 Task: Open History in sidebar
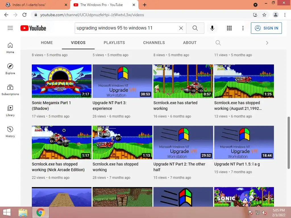(10, 132)
